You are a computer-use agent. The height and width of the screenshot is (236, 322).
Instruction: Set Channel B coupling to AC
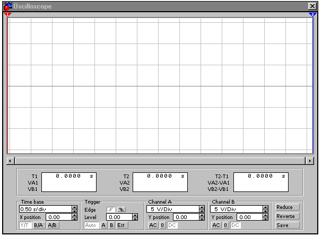(216, 225)
